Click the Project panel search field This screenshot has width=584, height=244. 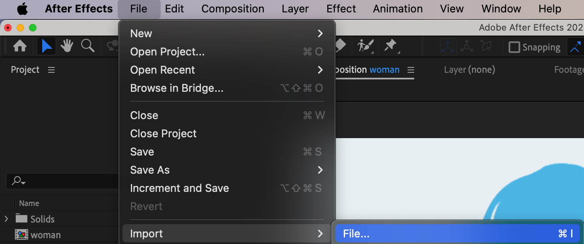click(x=62, y=181)
